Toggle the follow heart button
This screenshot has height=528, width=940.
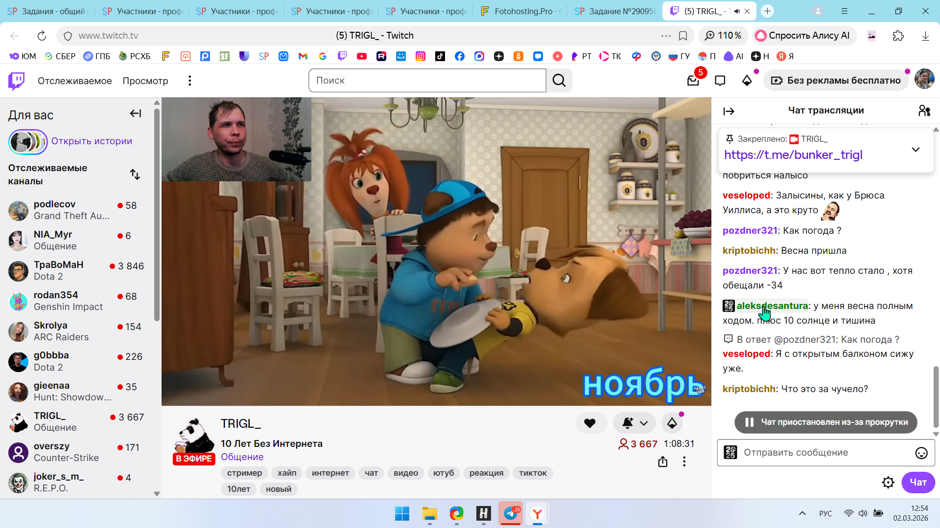click(590, 423)
